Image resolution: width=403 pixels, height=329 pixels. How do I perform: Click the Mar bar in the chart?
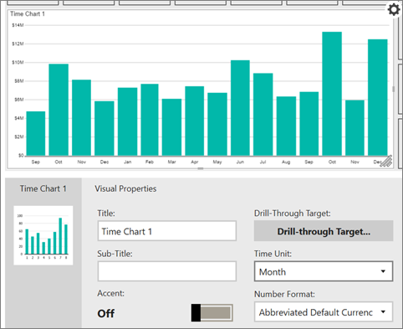click(x=171, y=127)
